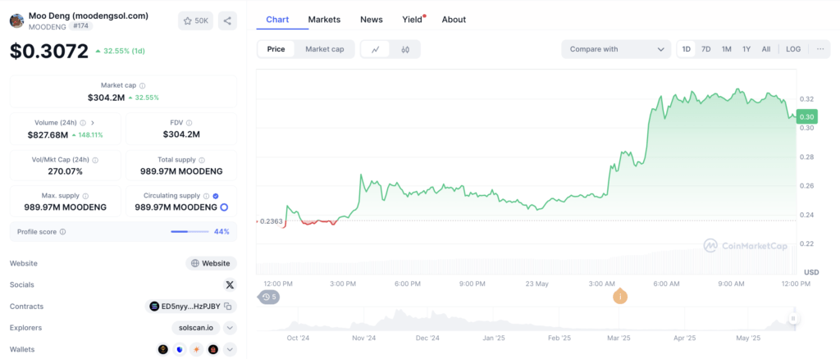
Task: Click the $0.3072 price text
Action: (48, 51)
